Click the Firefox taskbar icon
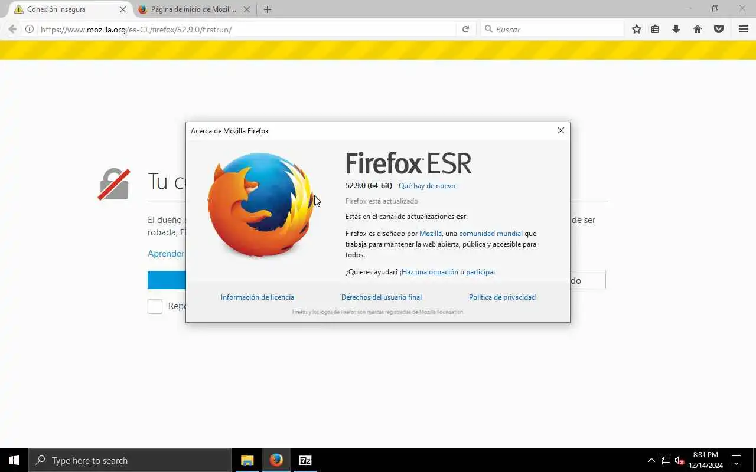This screenshot has height=472, width=756. coord(276,460)
